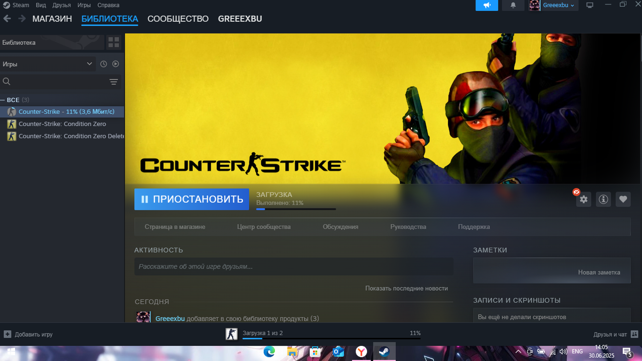Switch to the СООБЩЕСТВО tab
642x361 pixels.
178,19
